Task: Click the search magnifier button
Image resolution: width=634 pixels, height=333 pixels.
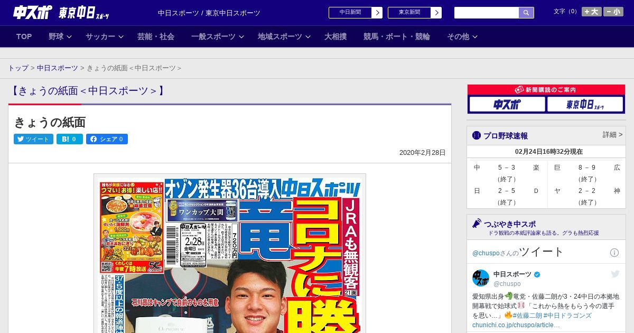Action: pos(526,13)
